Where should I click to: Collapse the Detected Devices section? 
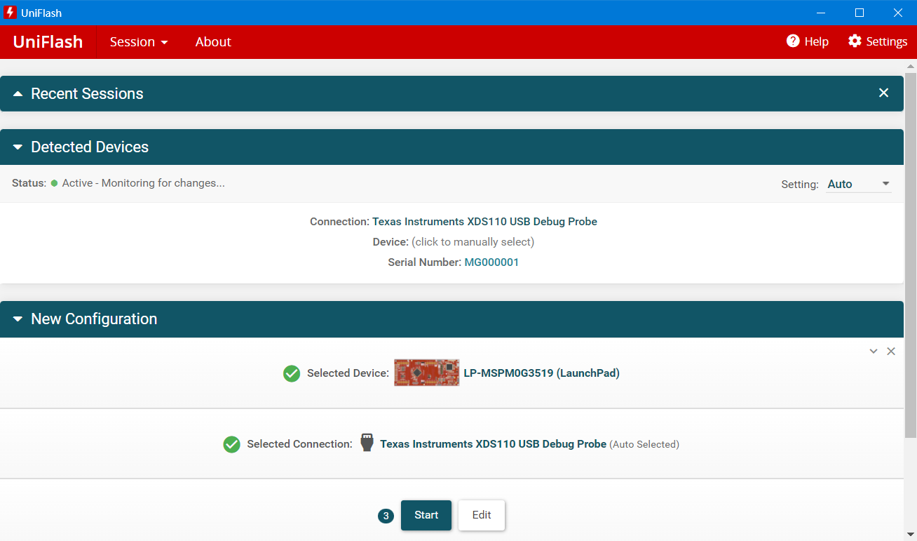coord(18,147)
